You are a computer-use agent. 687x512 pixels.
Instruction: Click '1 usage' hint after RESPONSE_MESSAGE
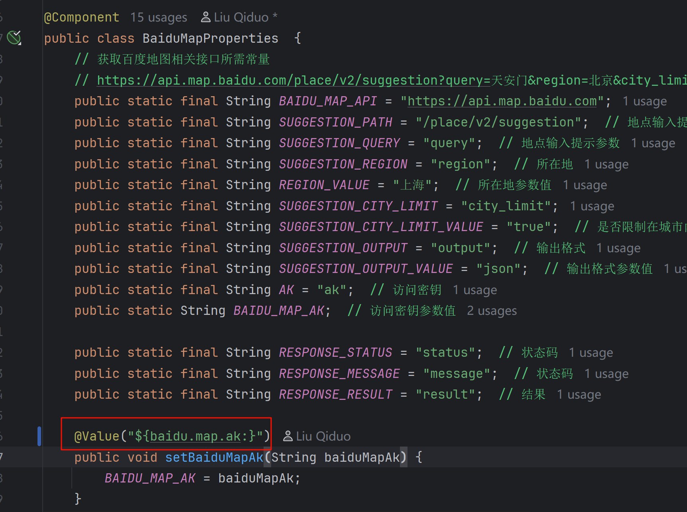[x=606, y=374]
